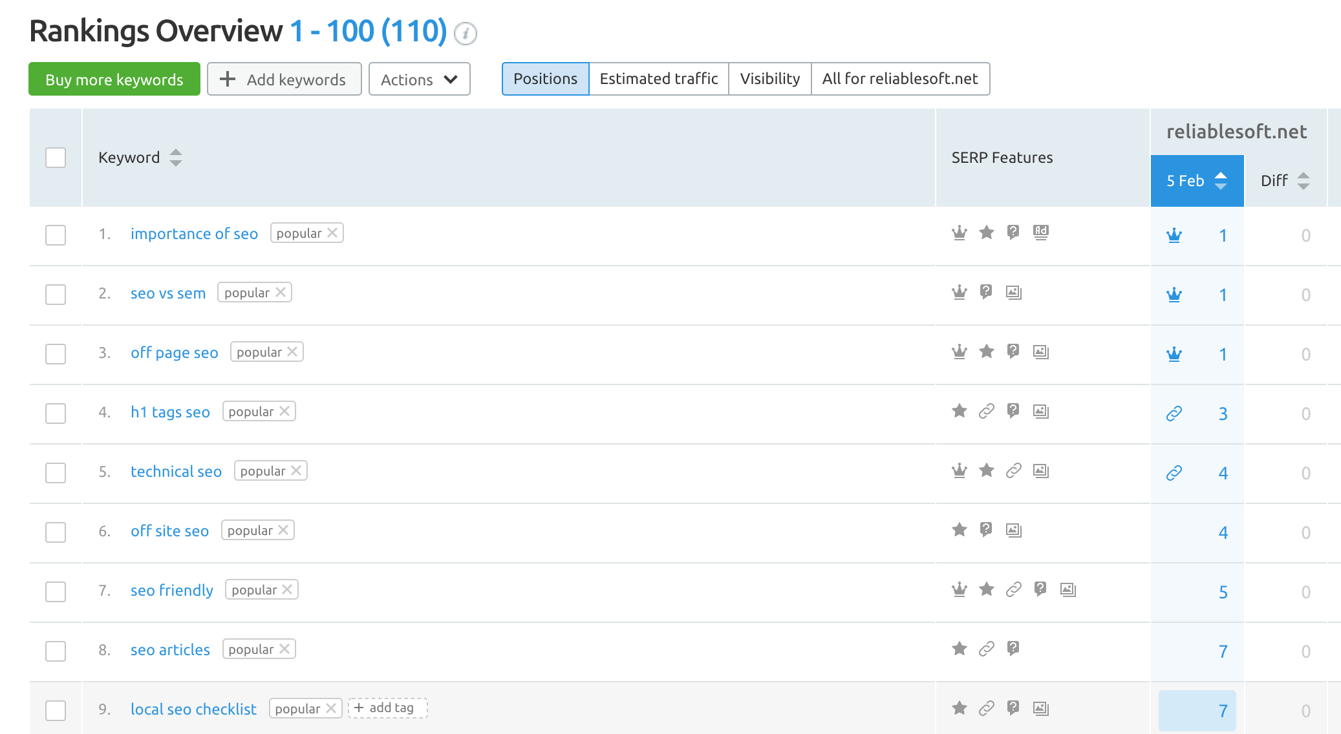Image resolution: width=1341 pixels, height=734 pixels.
Task: Select checkbox for local seo checklist row
Action: (56, 711)
